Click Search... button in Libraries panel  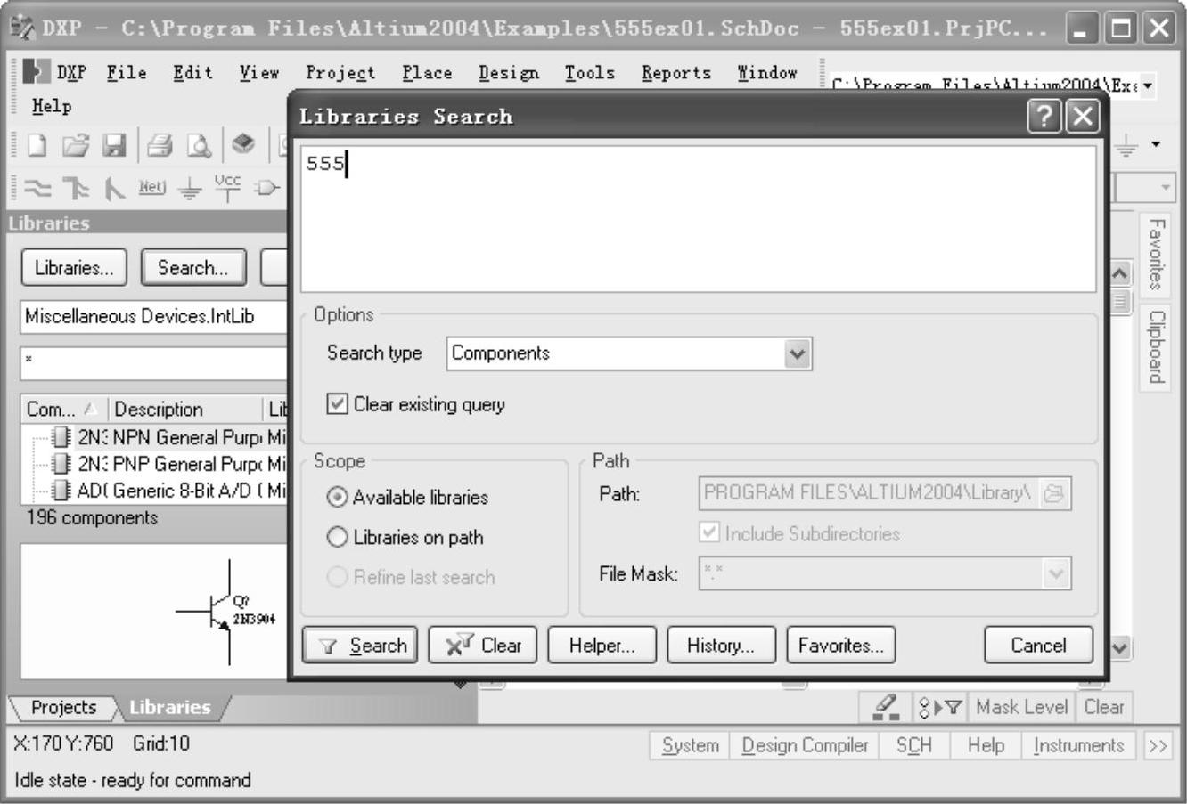(193, 268)
